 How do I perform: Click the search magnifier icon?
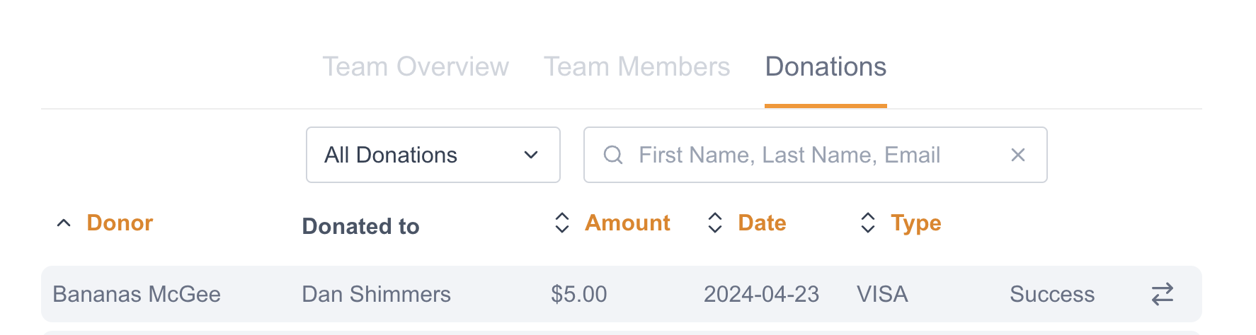pos(613,155)
